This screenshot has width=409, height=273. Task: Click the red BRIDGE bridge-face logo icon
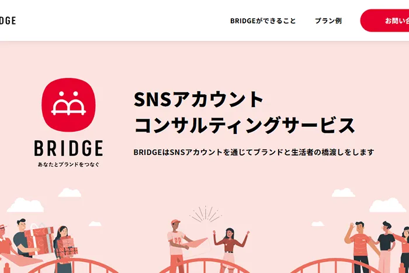(x=68, y=105)
